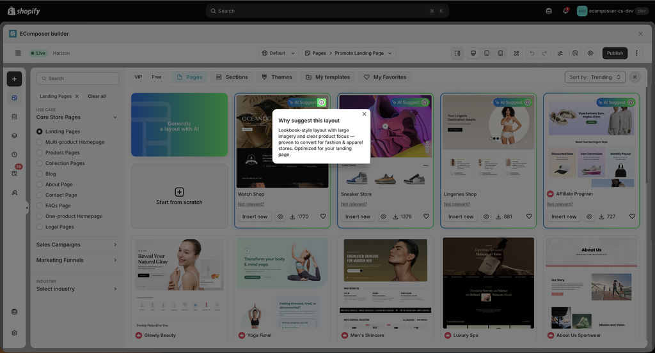Screen dimensions: 655x353
Task: Click the Publish button
Action: tap(615, 53)
